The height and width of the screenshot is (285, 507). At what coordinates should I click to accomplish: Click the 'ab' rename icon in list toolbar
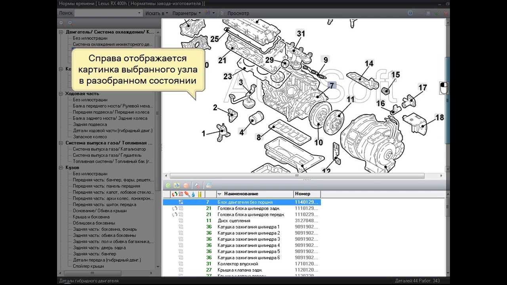pos(177,185)
